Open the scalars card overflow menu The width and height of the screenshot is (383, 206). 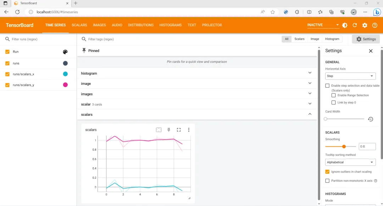click(x=189, y=130)
